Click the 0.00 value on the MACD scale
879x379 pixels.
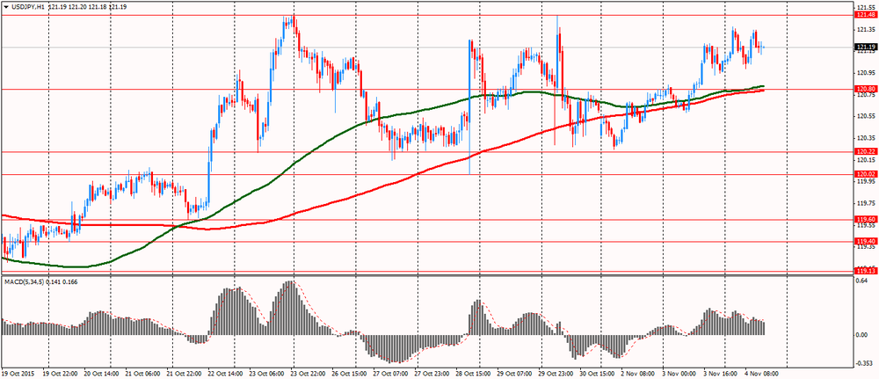click(x=863, y=335)
